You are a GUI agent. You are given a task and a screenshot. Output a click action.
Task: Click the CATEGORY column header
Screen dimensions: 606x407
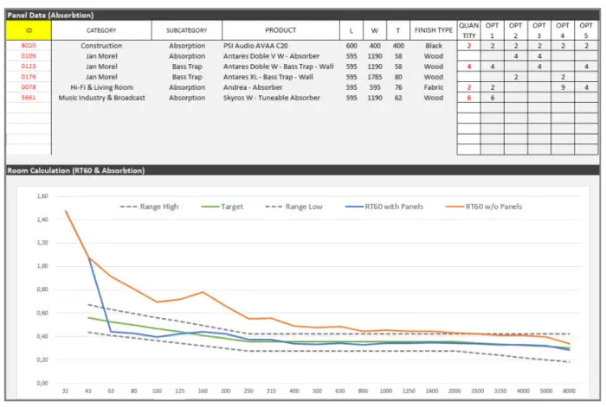point(101,30)
